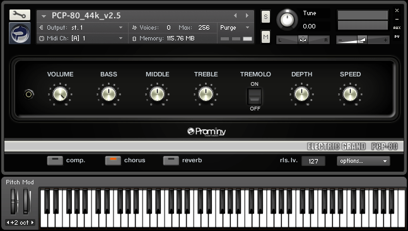
Task: Mute the instrument with M button
Action: click(x=265, y=37)
